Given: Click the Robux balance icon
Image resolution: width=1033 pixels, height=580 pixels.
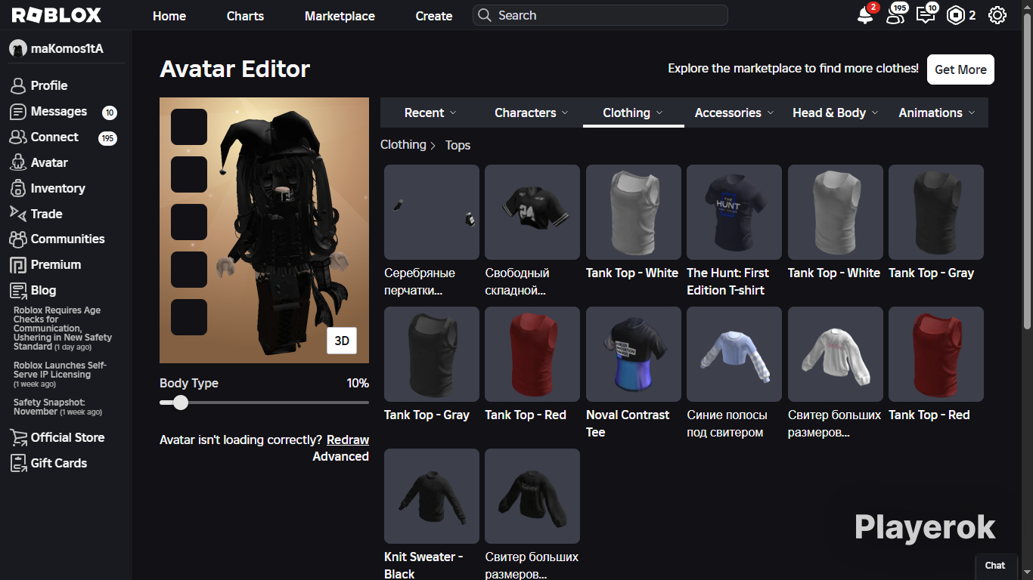Looking at the screenshot, I should click(956, 15).
